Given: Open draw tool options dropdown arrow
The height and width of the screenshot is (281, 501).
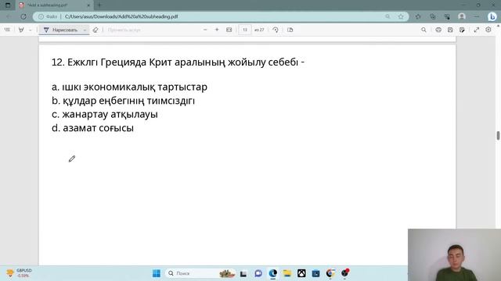Looking at the screenshot, I should (85, 30).
